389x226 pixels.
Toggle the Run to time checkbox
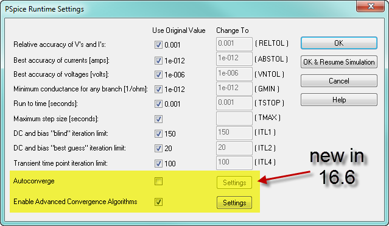[158, 104]
